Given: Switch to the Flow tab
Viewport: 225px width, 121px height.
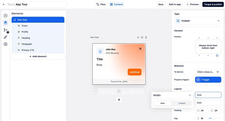Looking at the screenshot, I should coord(101,4).
